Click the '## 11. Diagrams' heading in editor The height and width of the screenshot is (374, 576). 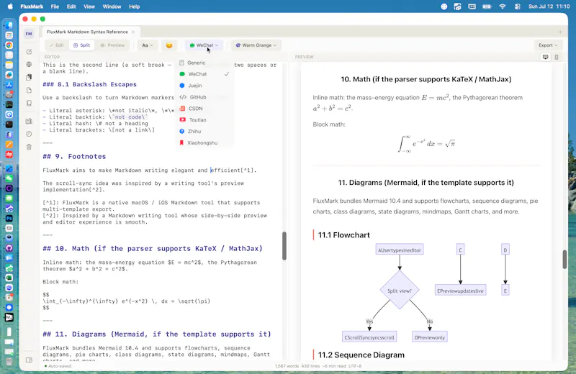coord(157,334)
